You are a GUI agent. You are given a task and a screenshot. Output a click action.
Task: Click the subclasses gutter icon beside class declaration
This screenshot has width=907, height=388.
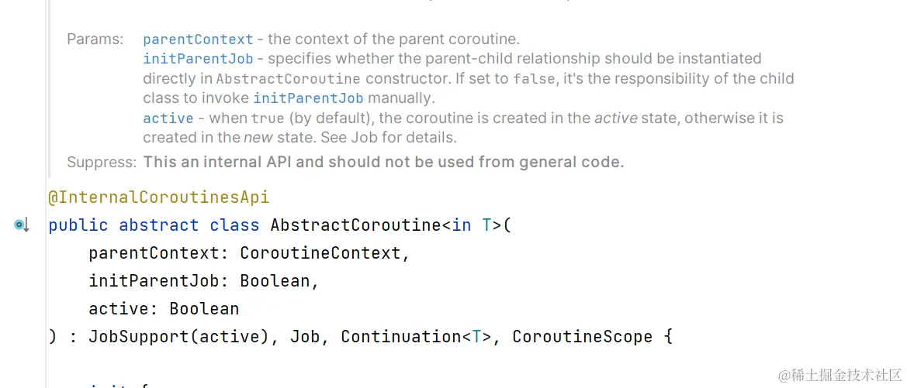(x=21, y=225)
